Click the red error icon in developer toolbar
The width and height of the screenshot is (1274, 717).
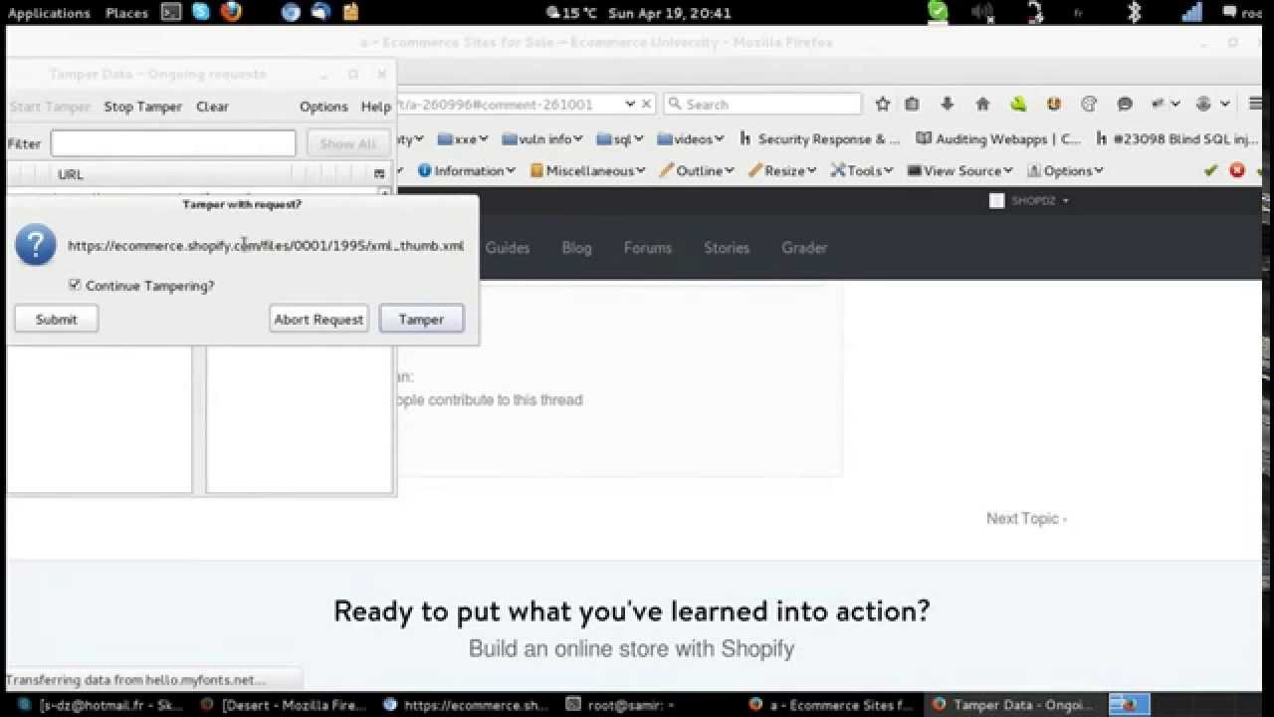(x=1237, y=170)
